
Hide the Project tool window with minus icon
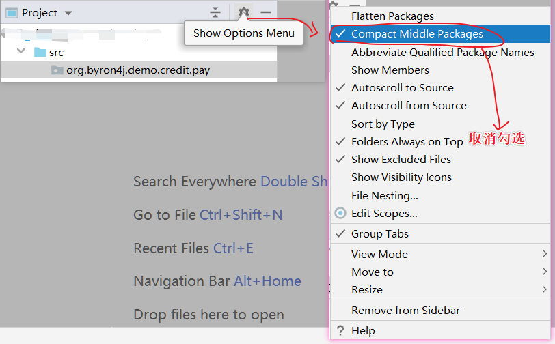265,12
